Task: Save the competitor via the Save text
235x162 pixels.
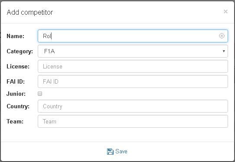Action: pyautogui.click(x=121, y=151)
